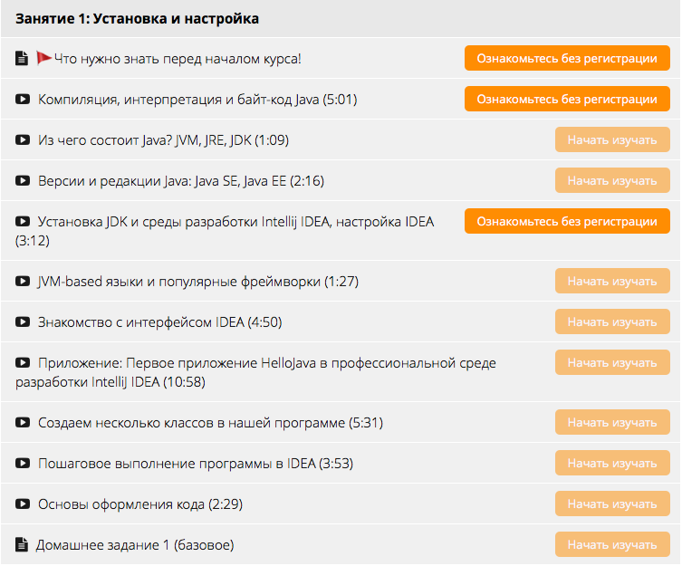Click video icon for JVM-based languages lesson
This screenshot has width=682, height=566.
click(x=23, y=282)
